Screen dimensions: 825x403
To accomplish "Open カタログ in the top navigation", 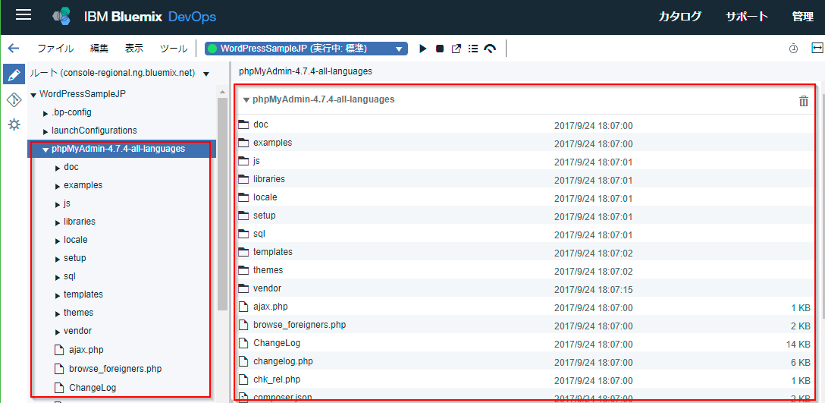I will (x=679, y=17).
